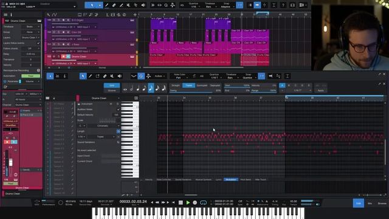Image resolution: width=389 pixels, height=219 pixels.
Task: Switch to Modulation controller lane tab
Action: (231, 179)
